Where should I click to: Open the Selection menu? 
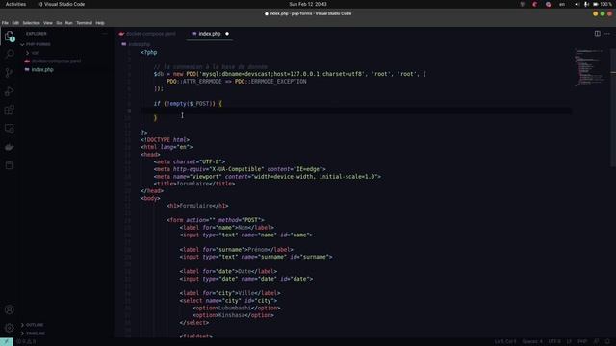(x=31, y=23)
